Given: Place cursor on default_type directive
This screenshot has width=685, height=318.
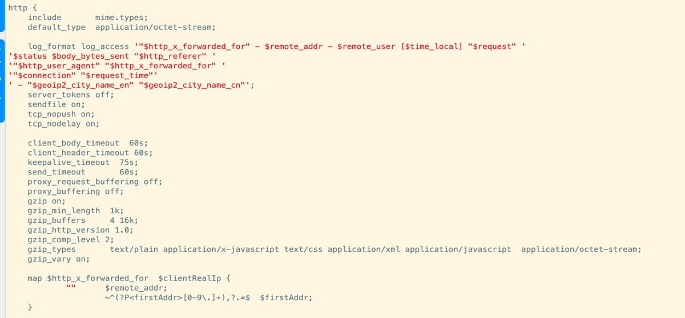Looking at the screenshot, I should coord(57,27).
